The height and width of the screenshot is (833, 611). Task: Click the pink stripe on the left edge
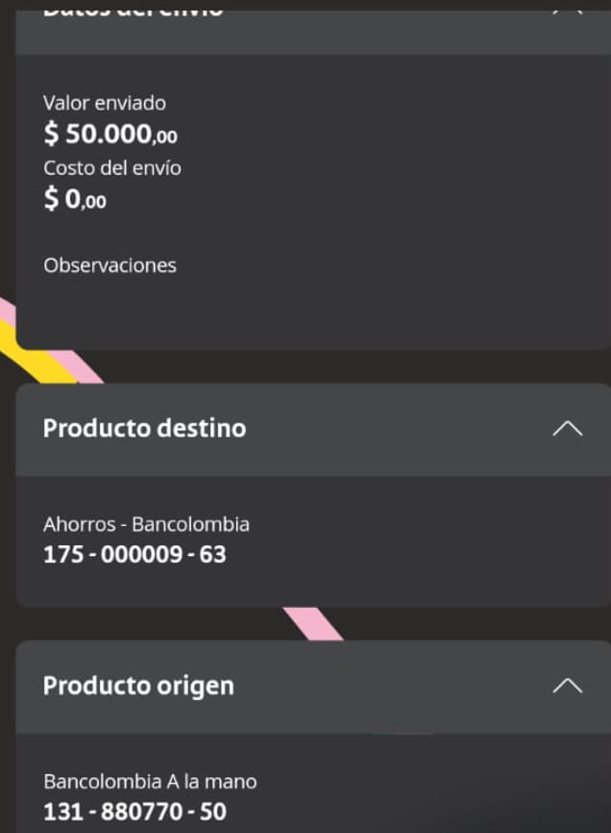coord(6,310)
